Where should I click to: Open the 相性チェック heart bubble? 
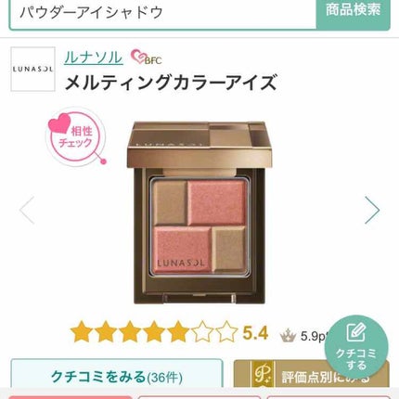click(x=76, y=136)
